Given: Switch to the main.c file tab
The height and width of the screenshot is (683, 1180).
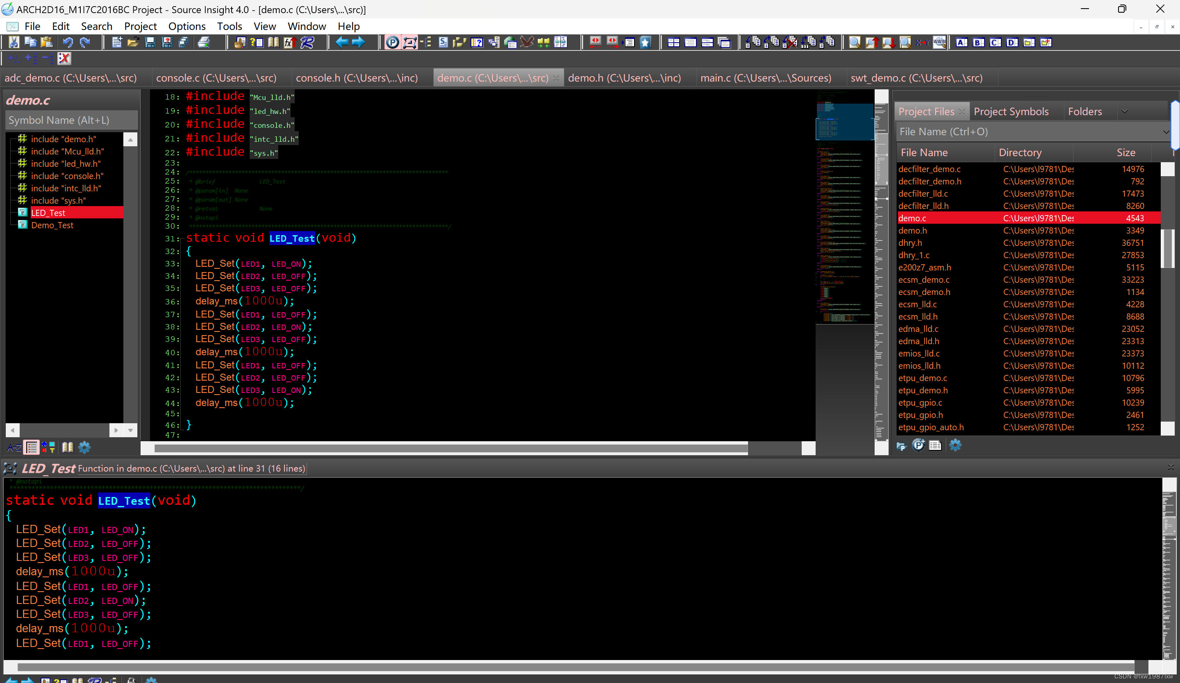Looking at the screenshot, I should [765, 78].
